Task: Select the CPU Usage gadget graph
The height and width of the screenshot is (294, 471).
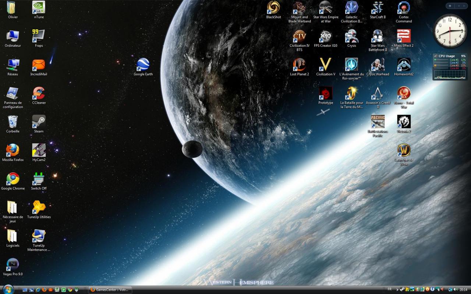Action: [x=450, y=75]
